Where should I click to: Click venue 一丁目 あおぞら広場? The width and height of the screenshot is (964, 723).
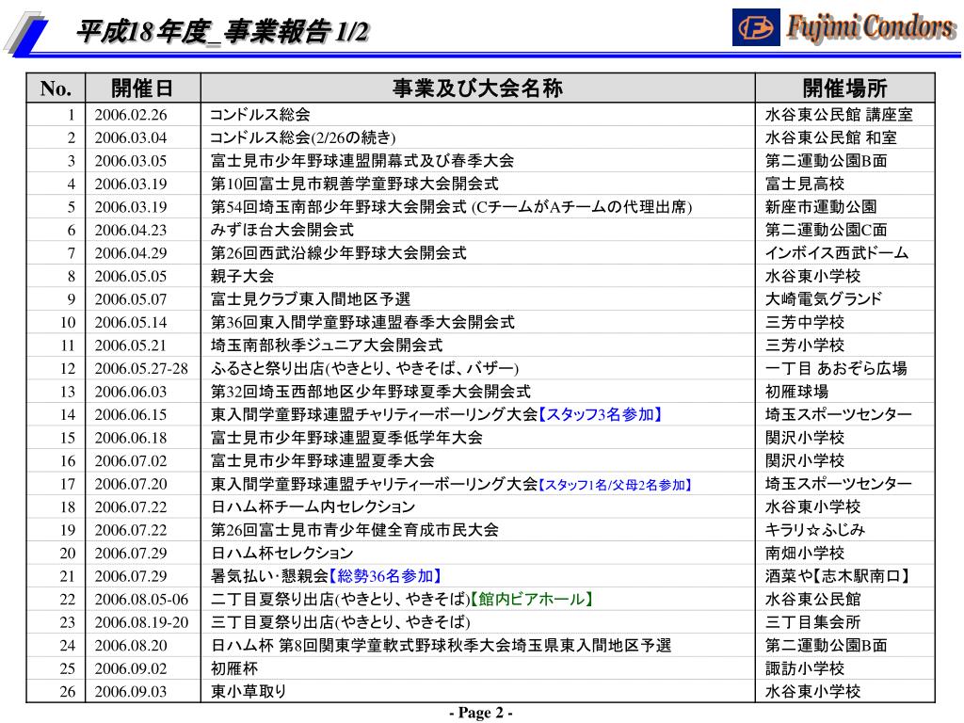[836, 369]
